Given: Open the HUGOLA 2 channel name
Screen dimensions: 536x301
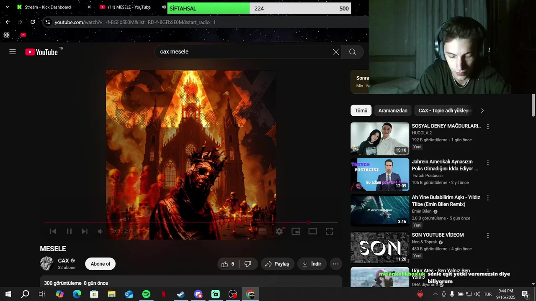Looking at the screenshot, I should pos(422,133).
